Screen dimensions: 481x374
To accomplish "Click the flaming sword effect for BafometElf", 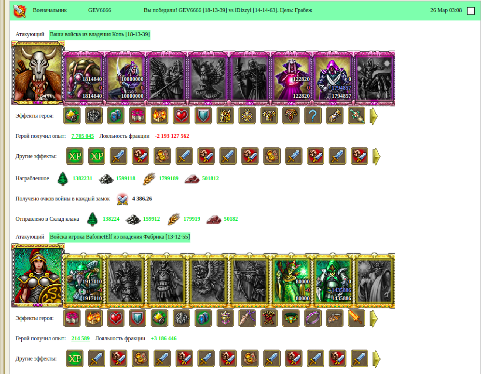I will point(357,318).
